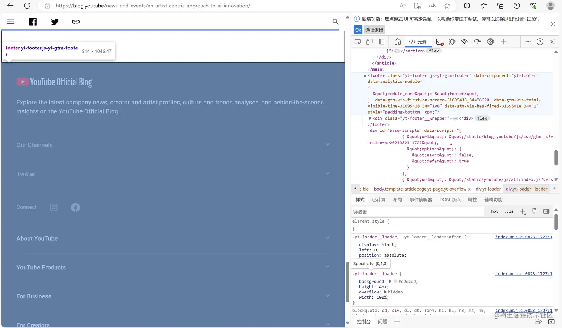Open DevTools customize and control menu

tap(528, 42)
